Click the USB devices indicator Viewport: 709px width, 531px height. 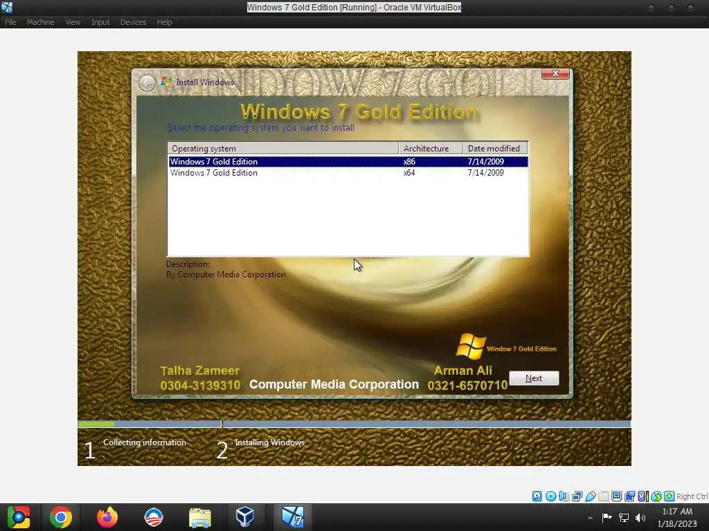[x=590, y=496]
